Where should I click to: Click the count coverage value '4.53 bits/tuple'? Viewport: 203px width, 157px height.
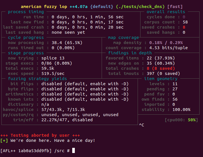pos(168,48)
